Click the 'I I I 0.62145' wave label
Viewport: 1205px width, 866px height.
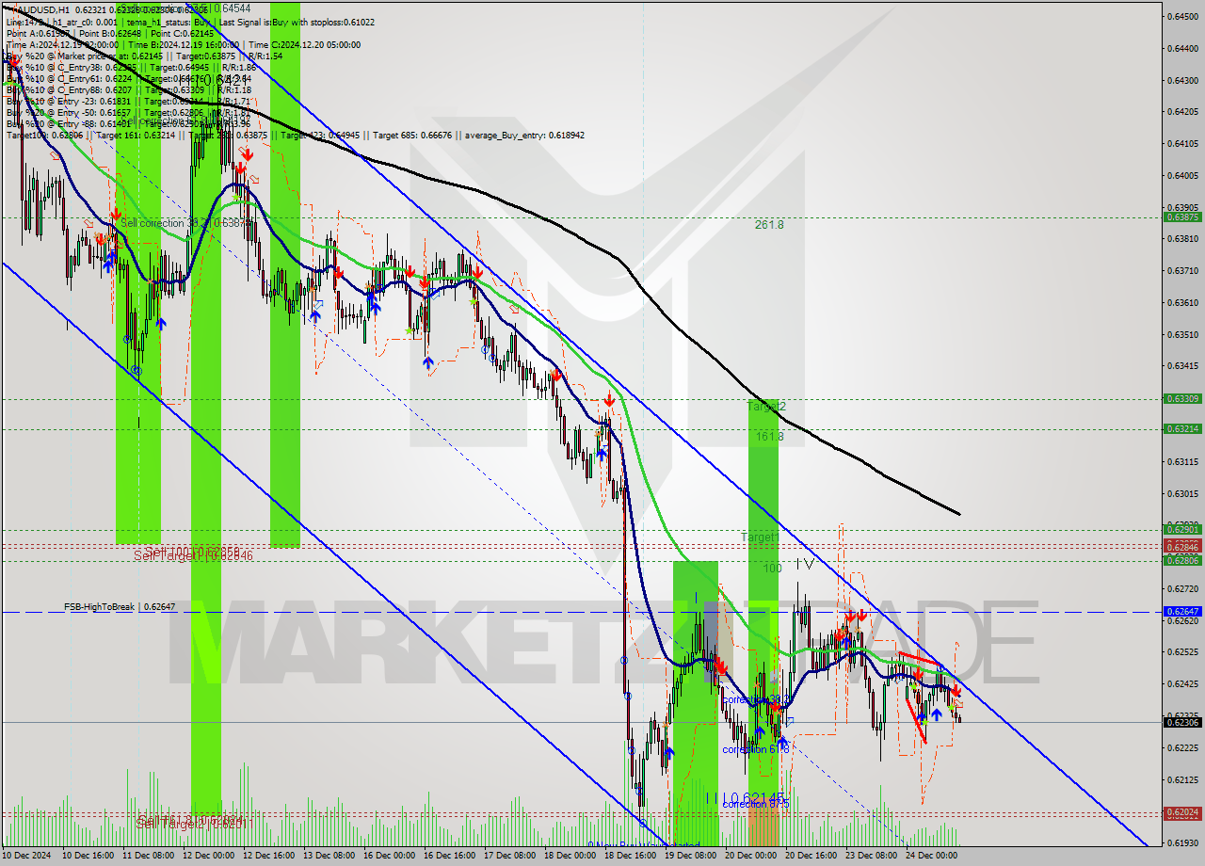745,797
